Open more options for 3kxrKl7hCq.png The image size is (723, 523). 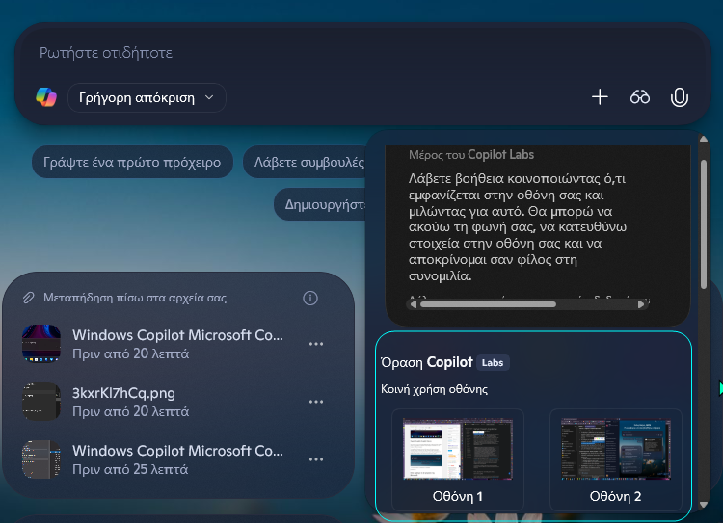point(315,402)
